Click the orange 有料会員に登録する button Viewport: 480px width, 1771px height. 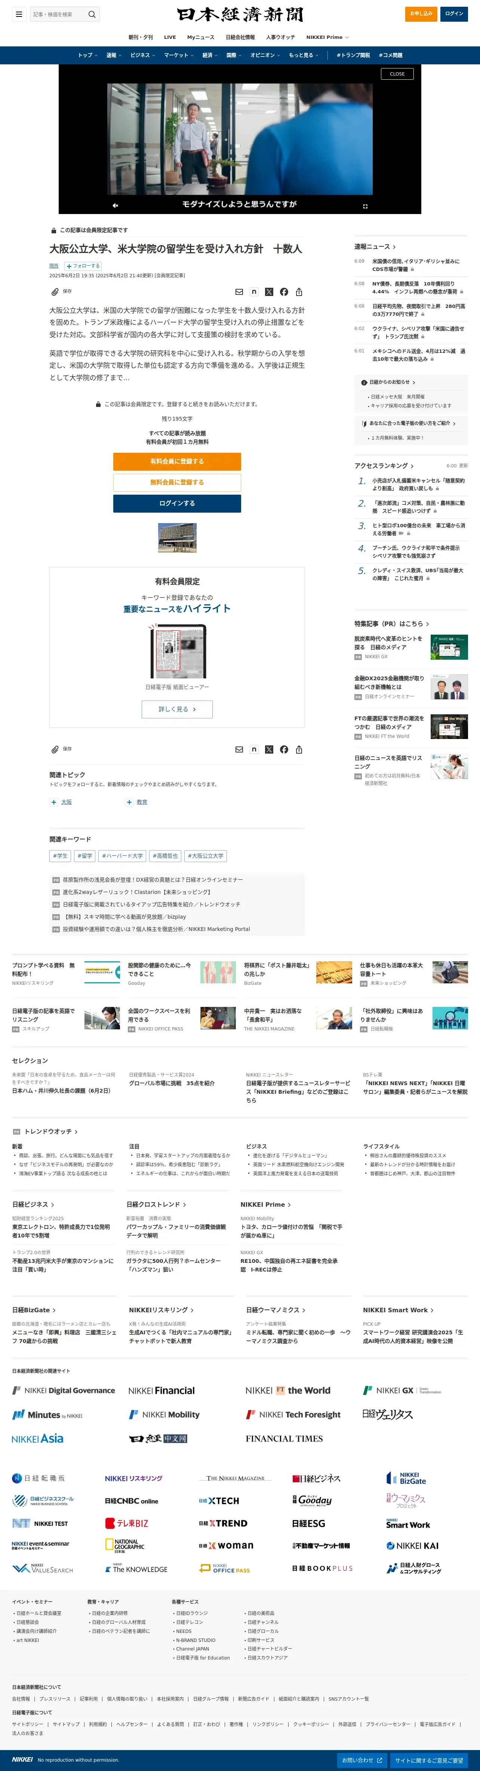pos(177,461)
